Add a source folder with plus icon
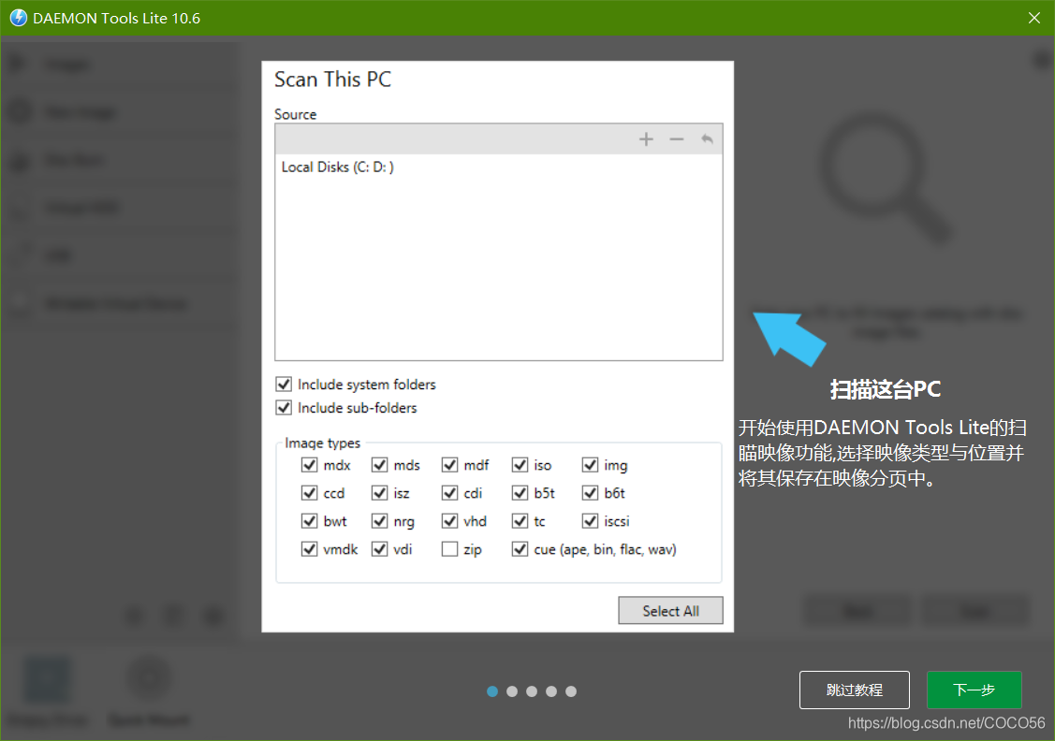 [646, 139]
